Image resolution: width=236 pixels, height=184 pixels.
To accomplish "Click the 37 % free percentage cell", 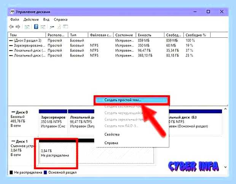I will tap(189, 50).
